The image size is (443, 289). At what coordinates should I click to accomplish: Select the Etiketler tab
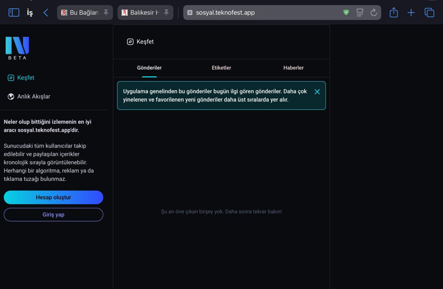coord(222,68)
